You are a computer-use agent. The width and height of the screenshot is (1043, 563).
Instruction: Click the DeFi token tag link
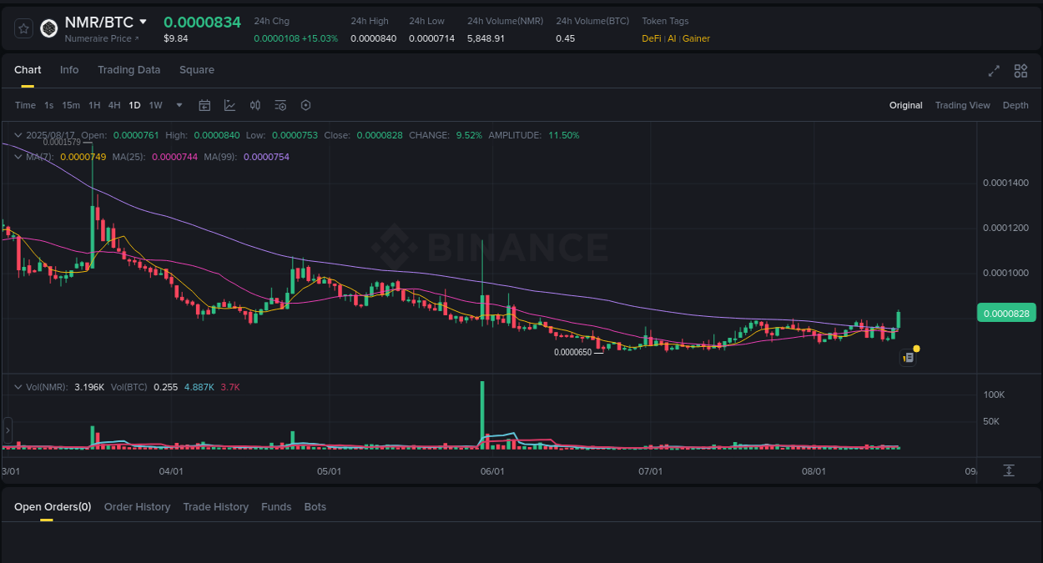point(650,38)
